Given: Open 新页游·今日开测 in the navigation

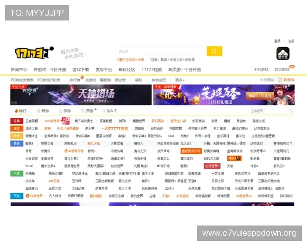Looking at the screenshot, I should click(184, 70).
